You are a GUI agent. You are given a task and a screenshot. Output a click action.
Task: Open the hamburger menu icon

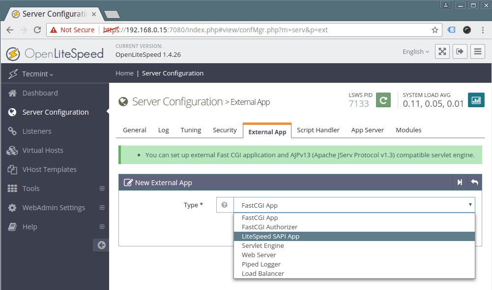pyautogui.click(x=477, y=51)
